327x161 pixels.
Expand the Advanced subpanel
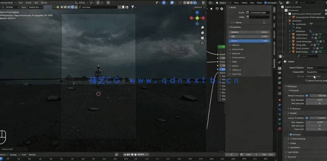[x=295, y=148]
